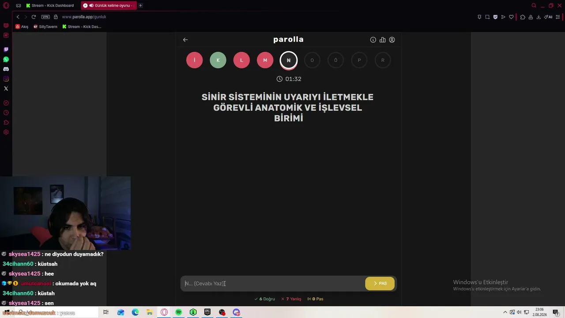Open File Explorer from the taskbar

[x=150, y=312]
